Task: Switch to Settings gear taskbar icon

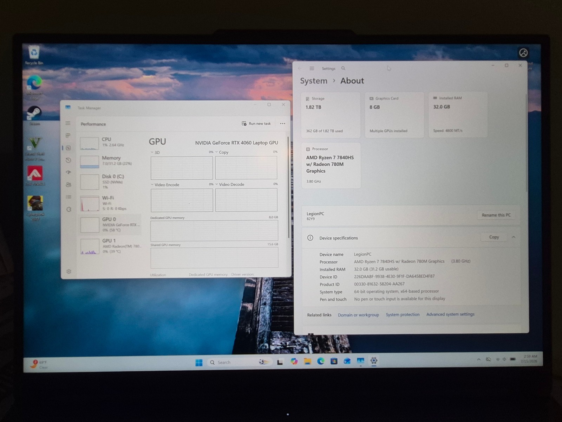Action: [x=374, y=360]
